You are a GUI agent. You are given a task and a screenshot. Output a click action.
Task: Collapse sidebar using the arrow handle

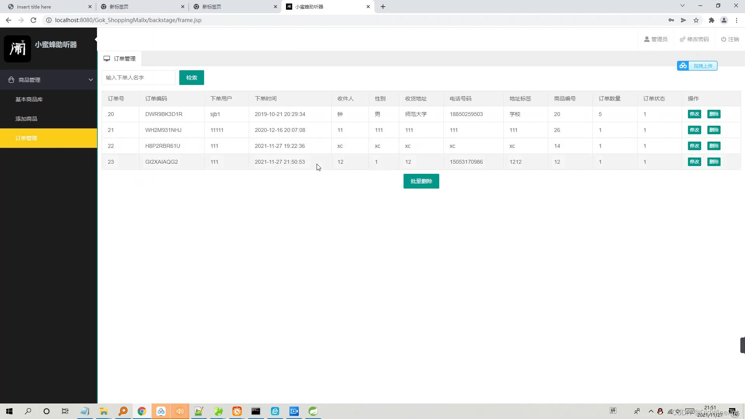click(x=96, y=39)
